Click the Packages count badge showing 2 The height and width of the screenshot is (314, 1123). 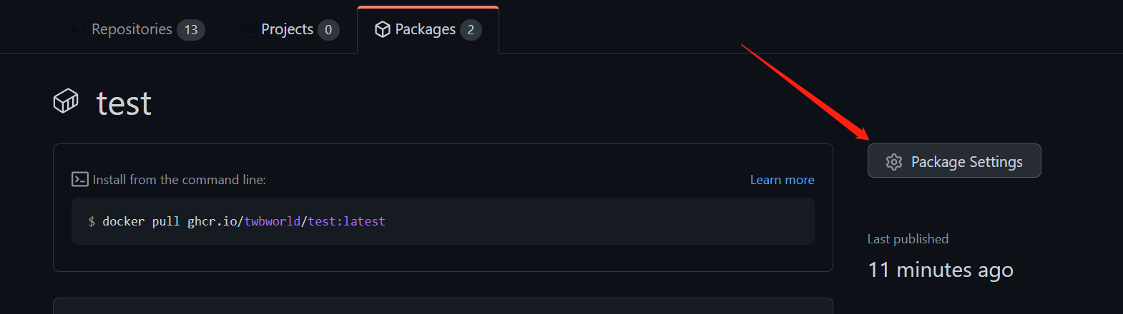tap(471, 30)
